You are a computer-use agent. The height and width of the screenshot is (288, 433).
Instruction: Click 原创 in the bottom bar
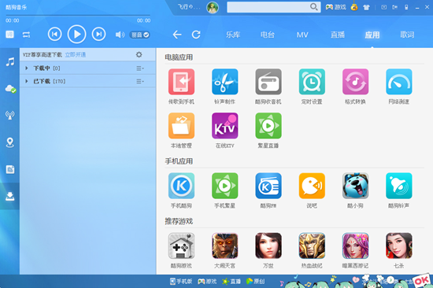[x=255, y=281]
